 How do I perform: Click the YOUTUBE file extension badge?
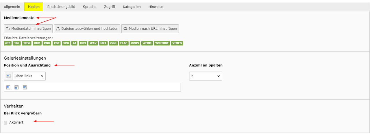[x=162, y=43]
